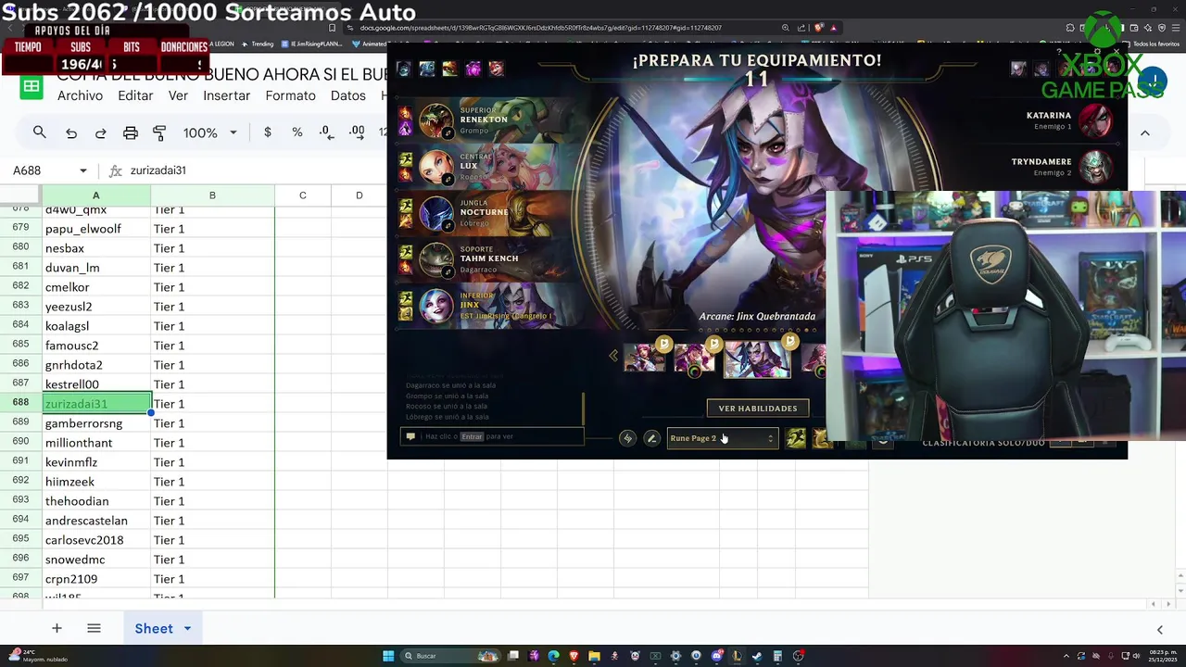The height and width of the screenshot is (667, 1186).
Task: Select column B header
Action: (x=212, y=195)
